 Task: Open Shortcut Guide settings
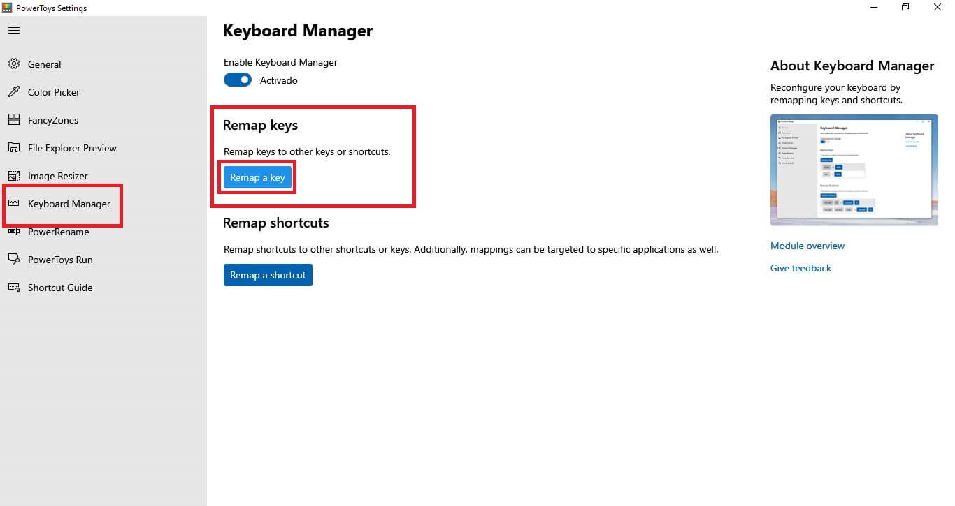(103, 288)
